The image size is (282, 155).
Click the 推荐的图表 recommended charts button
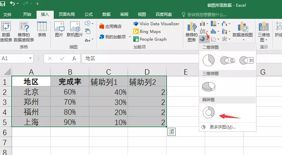[192, 32]
